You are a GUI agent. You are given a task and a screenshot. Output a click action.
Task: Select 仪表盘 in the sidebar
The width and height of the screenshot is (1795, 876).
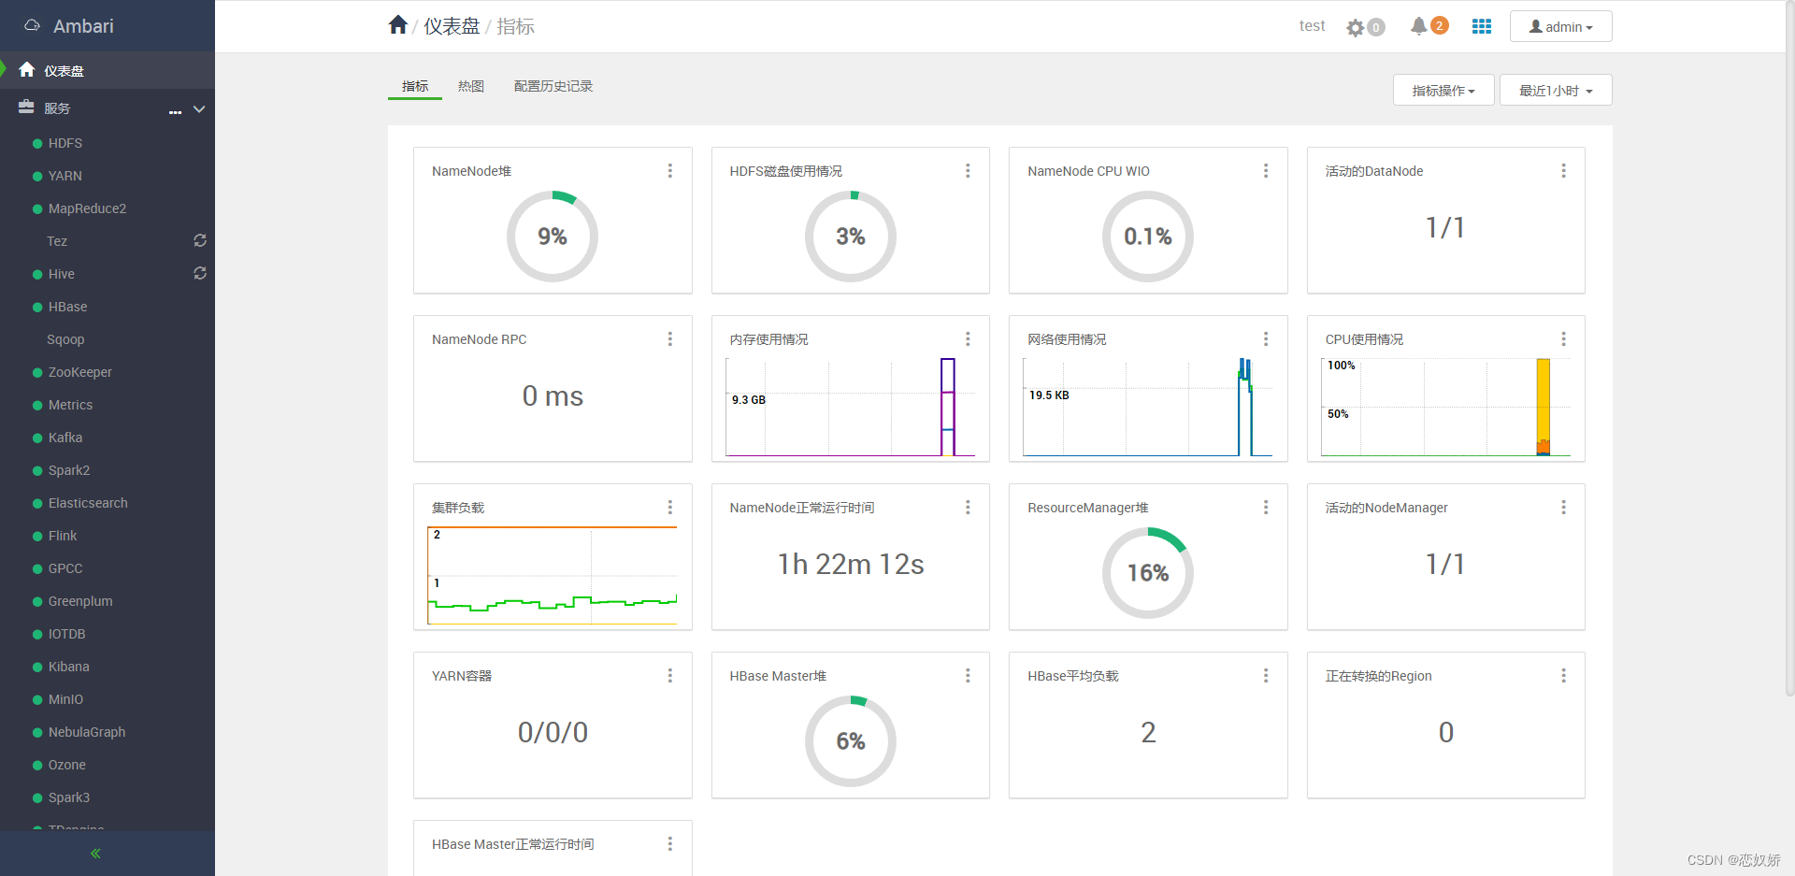pyautogui.click(x=108, y=70)
